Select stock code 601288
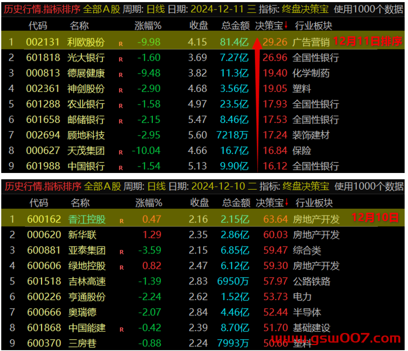 (43, 104)
